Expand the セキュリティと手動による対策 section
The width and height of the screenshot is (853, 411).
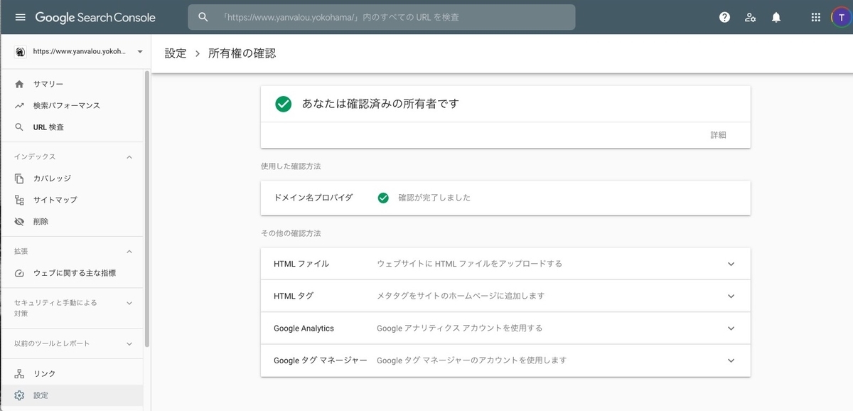pos(129,303)
